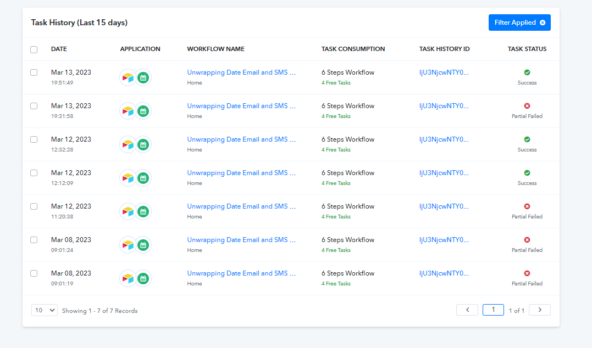
Task: Open task history ID for 19:51:49 task
Action: (x=444, y=72)
